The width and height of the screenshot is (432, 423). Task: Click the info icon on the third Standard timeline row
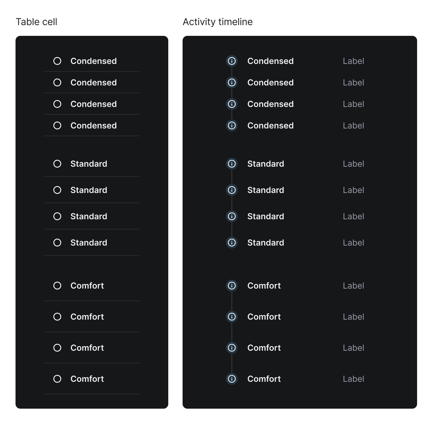pos(232,216)
